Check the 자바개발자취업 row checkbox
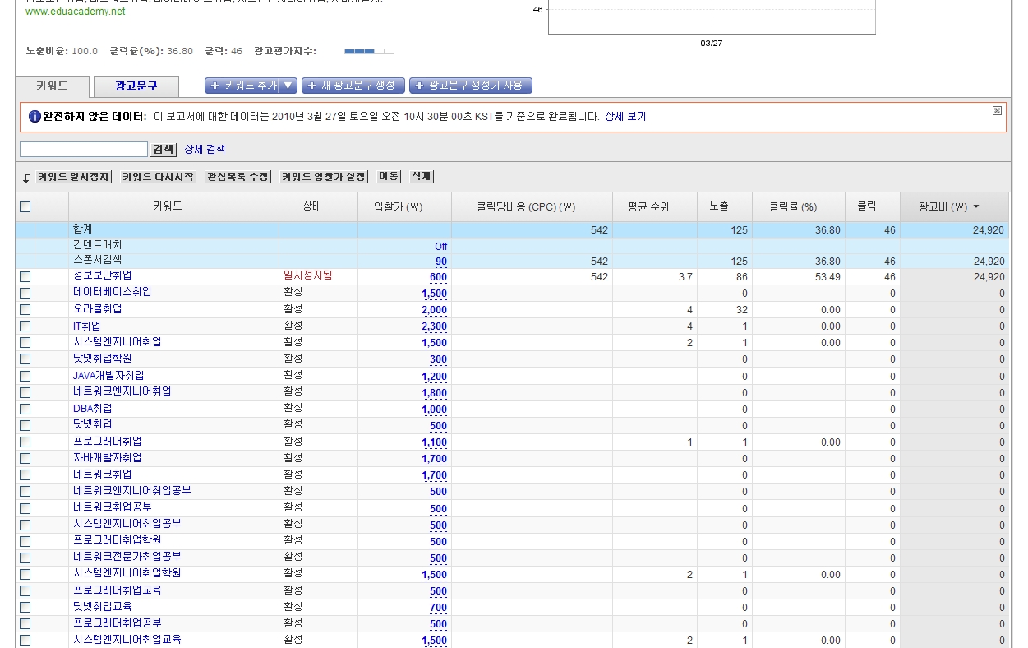The height and width of the screenshot is (648, 1028). click(x=25, y=459)
